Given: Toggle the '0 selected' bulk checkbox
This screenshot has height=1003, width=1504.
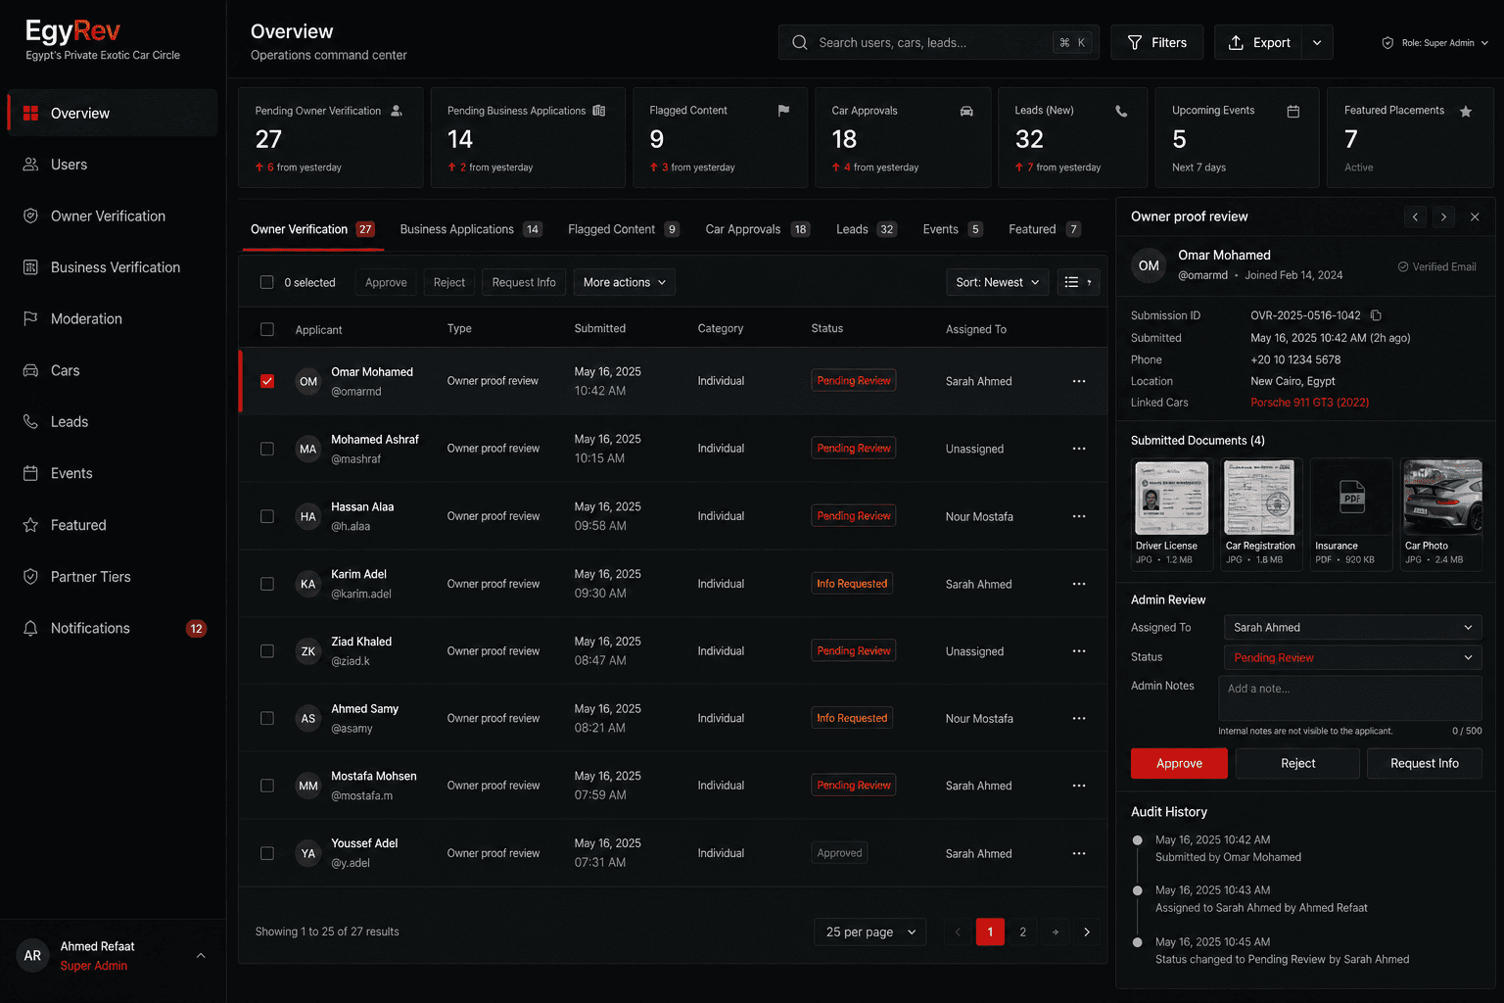Looking at the screenshot, I should tap(266, 282).
